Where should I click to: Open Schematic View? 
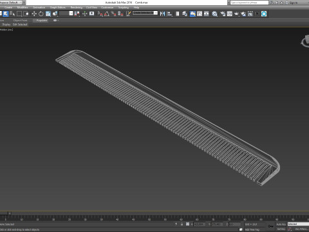[x=207, y=14]
